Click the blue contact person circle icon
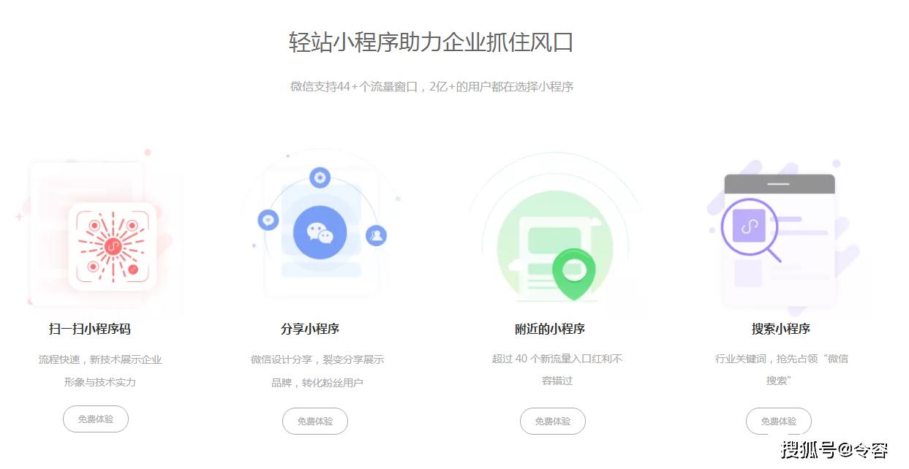 click(376, 235)
